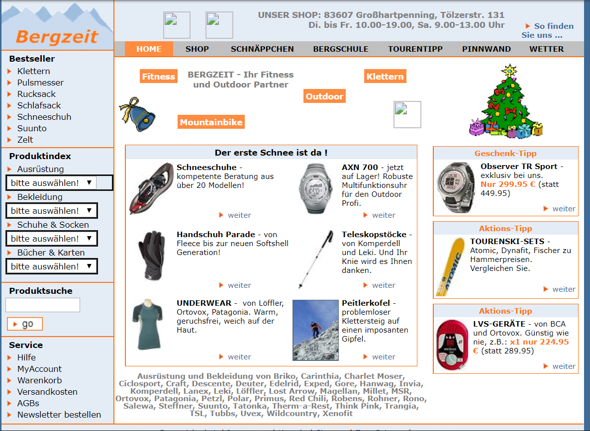Open the Warenkorb link in Service

tap(39, 380)
